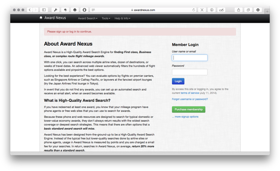
Task: Click the Purchase membership button
Action: pyautogui.click(x=189, y=110)
